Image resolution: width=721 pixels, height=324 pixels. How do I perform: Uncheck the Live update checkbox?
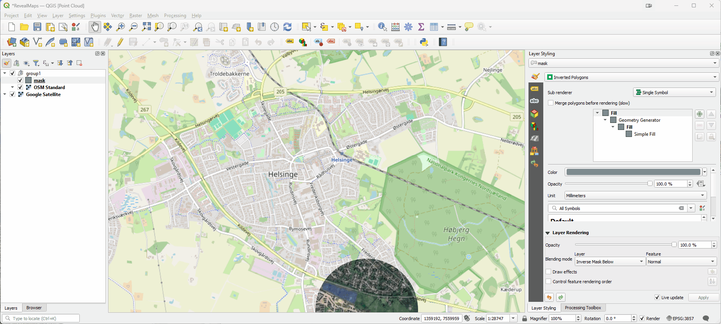coord(657,298)
